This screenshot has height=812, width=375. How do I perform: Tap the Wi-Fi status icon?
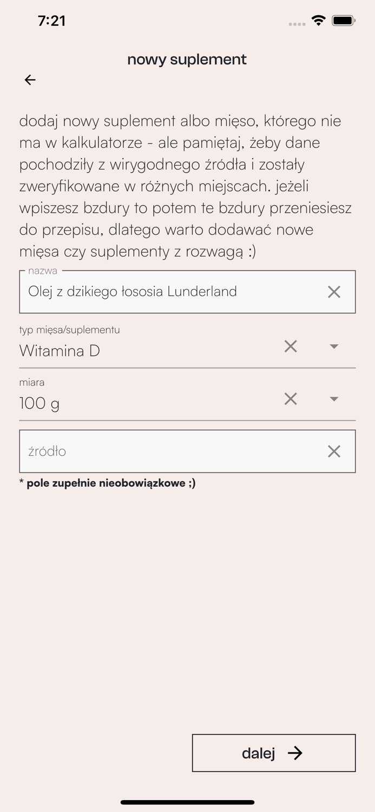(x=318, y=21)
